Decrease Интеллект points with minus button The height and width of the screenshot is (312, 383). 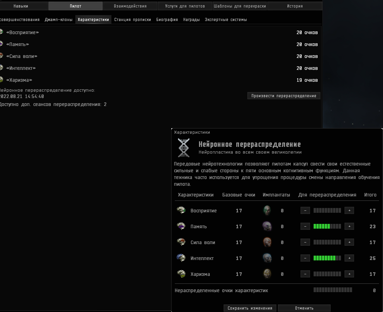tap(305, 258)
